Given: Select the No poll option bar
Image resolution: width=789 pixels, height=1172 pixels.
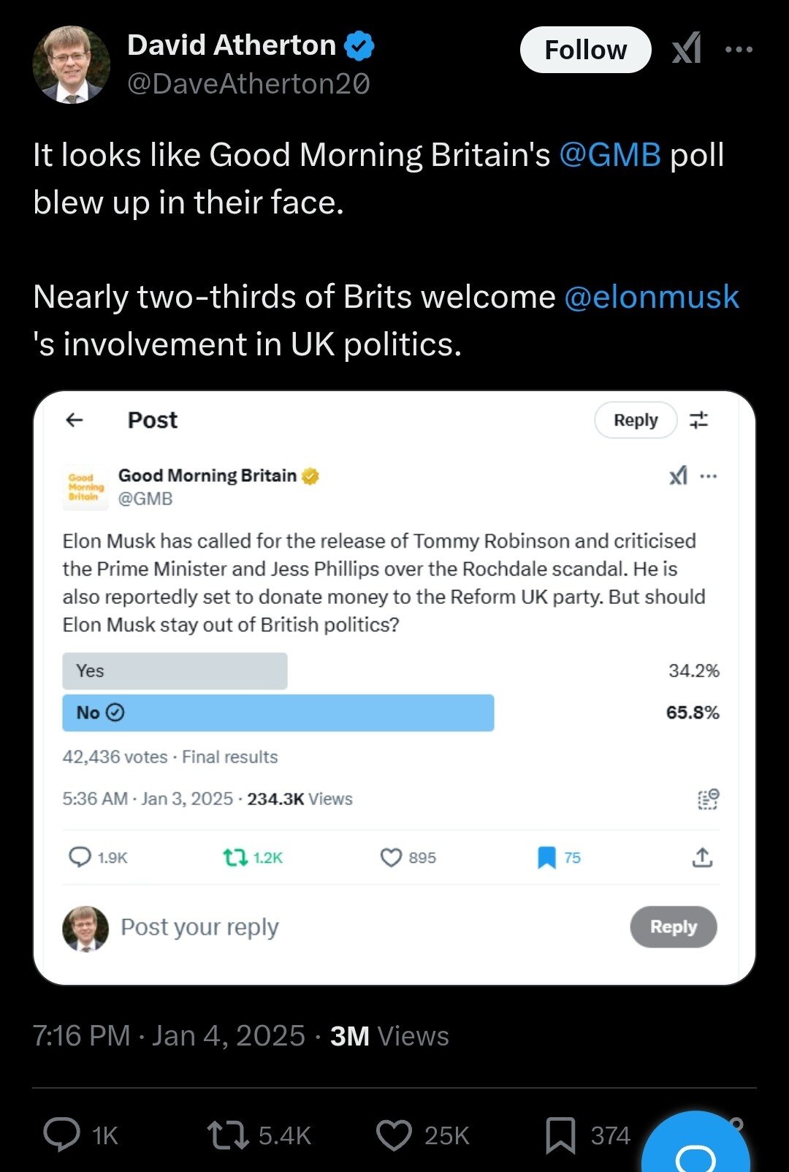Looking at the screenshot, I should point(278,713).
